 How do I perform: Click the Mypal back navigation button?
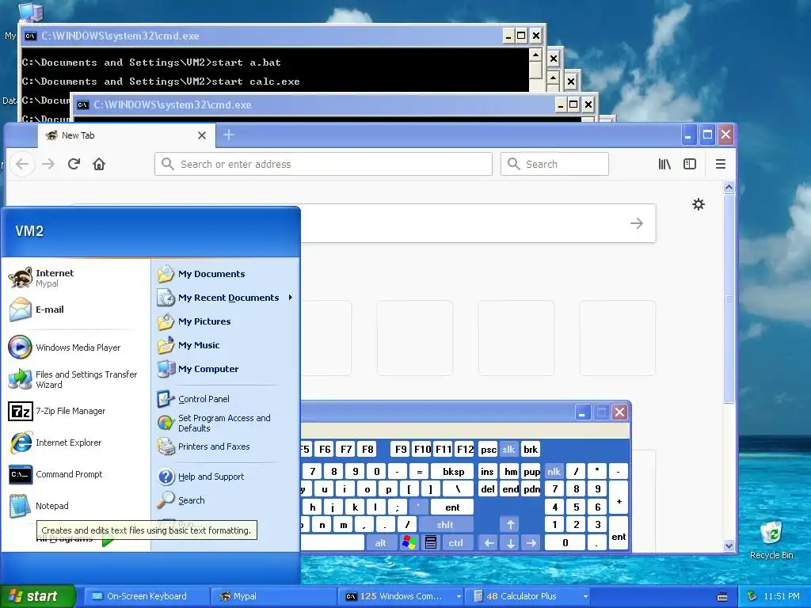click(x=22, y=164)
